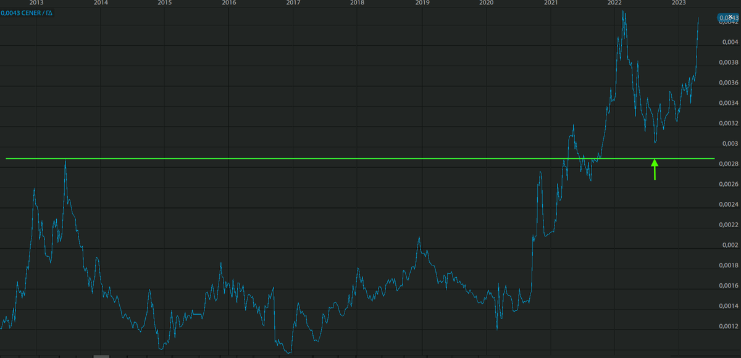Click the 0,0022 price axis label
This screenshot has height=358, width=741.
pyautogui.click(x=730, y=225)
